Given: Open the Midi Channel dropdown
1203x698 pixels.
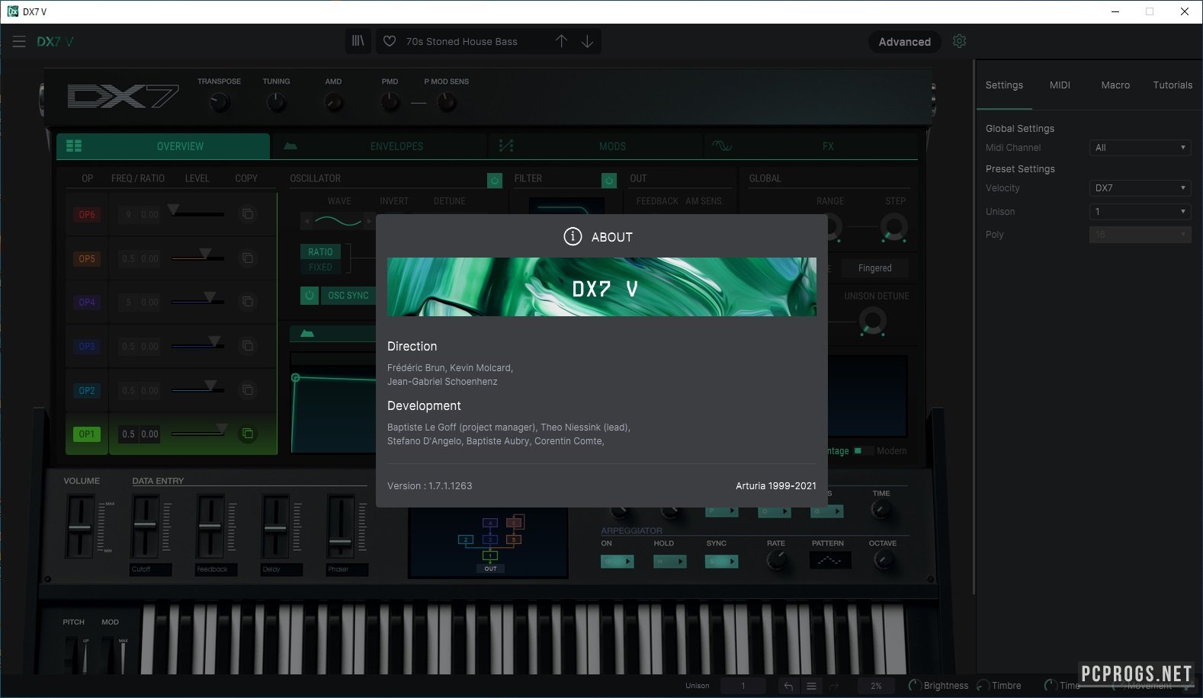Looking at the screenshot, I should click(x=1140, y=148).
